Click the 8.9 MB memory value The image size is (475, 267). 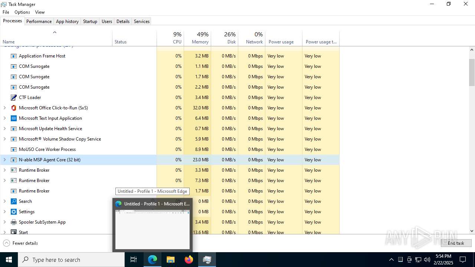click(202, 149)
